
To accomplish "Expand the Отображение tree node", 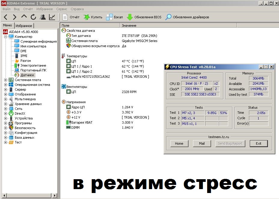I will tap(5, 94).
